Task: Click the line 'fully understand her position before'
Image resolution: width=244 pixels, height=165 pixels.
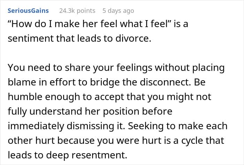Action: (90, 112)
